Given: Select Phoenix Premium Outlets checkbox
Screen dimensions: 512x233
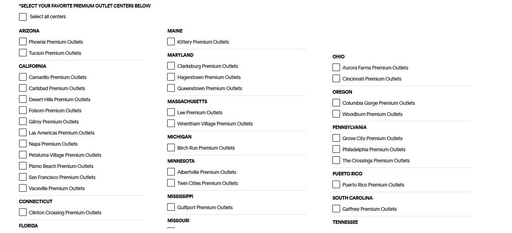Looking at the screenshot, I should point(23,42).
